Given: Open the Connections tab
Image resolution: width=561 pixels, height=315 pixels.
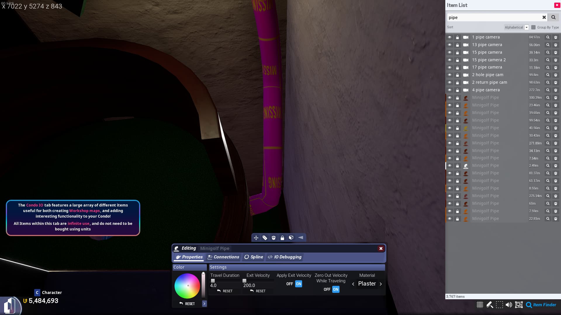Looking at the screenshot, I should [x=223, y=257].
